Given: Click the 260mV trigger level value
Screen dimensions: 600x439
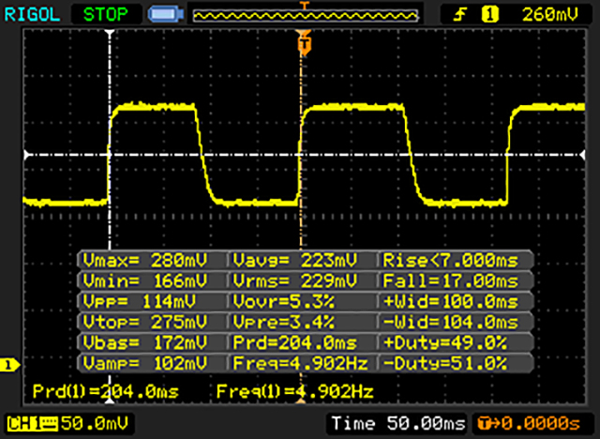Looking at the screenshot, I should pos(550,15).
